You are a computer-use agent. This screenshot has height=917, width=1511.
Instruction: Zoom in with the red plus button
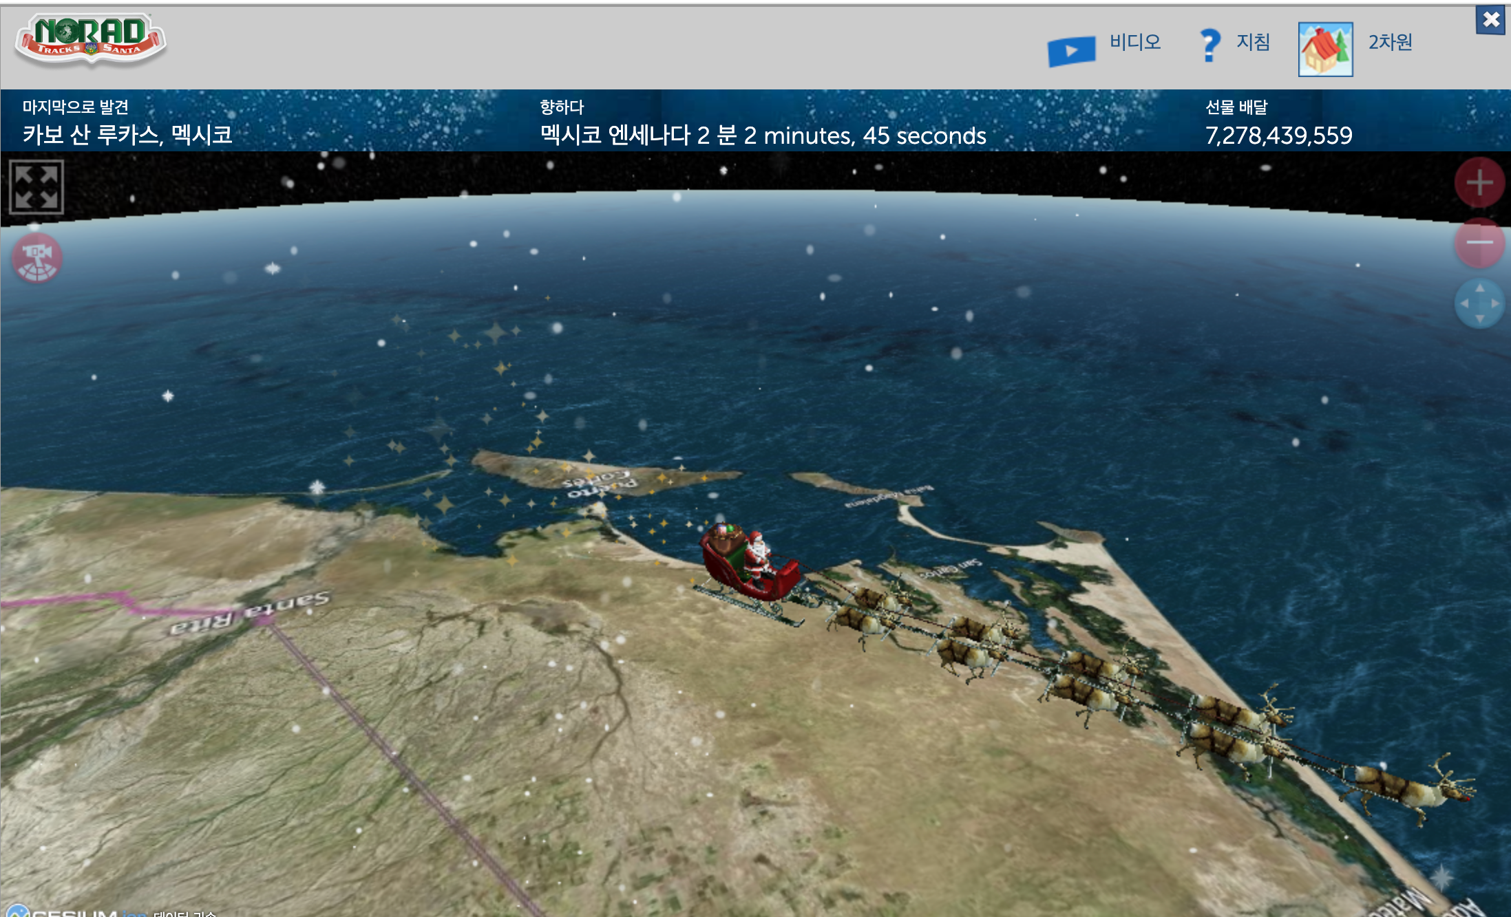click(1479, 183)
